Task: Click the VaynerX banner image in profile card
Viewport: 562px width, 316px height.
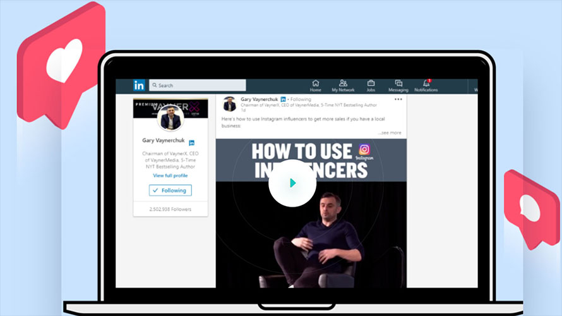Action: click(x=170, y=108)
